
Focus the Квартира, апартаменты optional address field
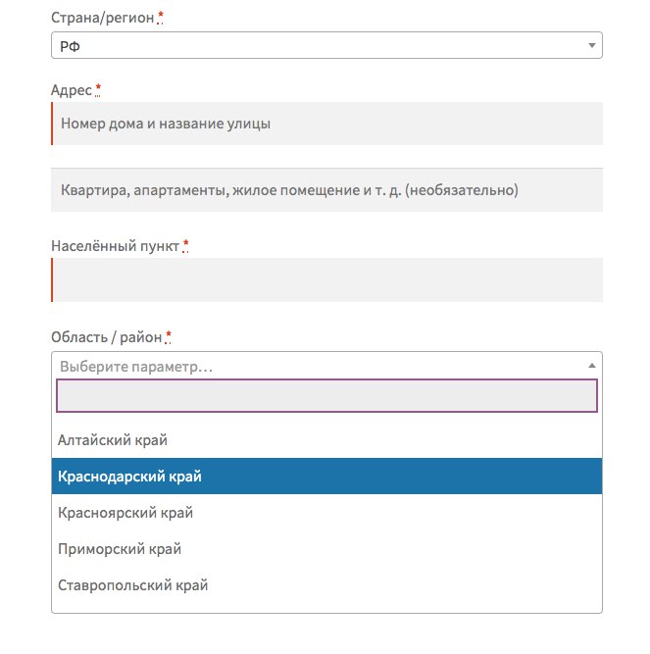(x=325, y=190)
